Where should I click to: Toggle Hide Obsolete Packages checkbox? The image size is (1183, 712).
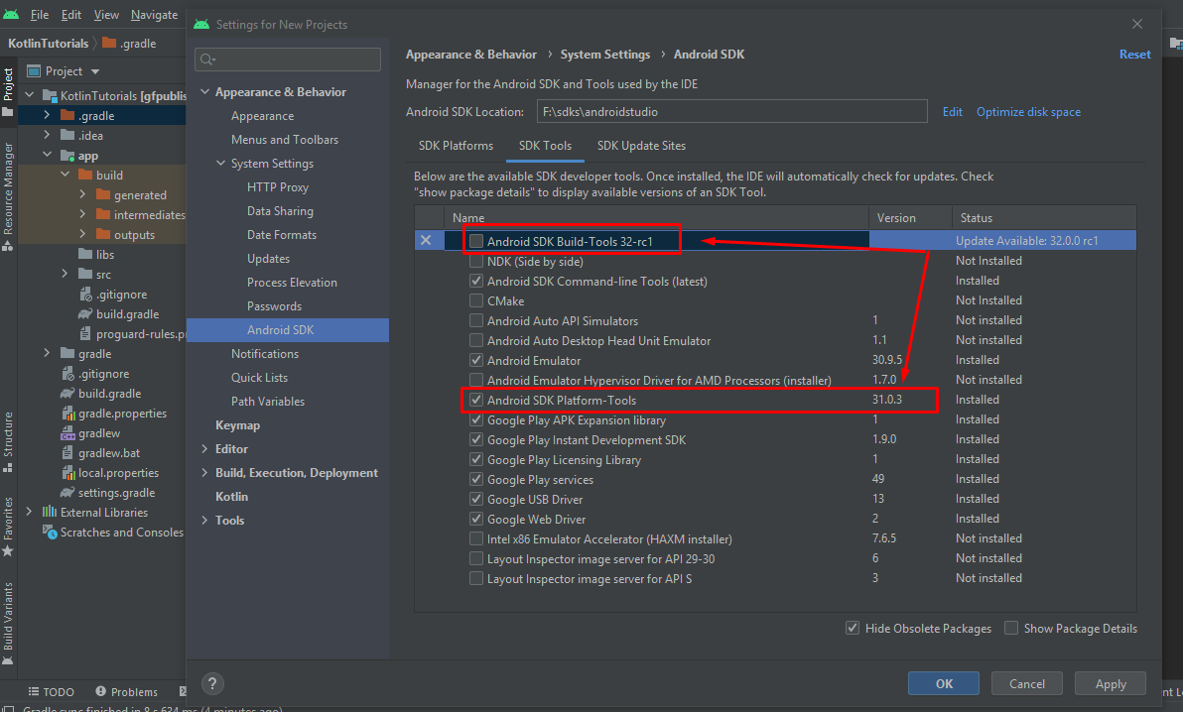[x=853, y=628]
